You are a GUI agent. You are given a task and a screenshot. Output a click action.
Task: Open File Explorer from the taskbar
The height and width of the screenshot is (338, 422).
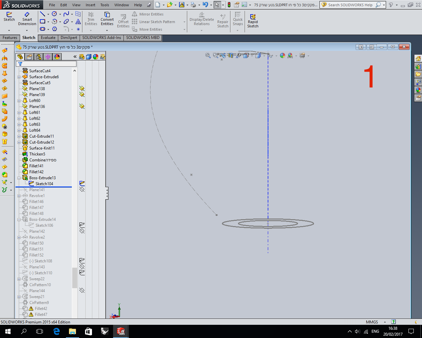(72, 331)
